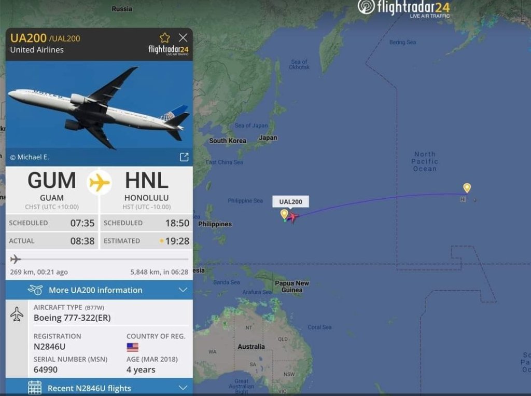Viewport: 531px width, 396px height.
Task: Click the aircraft icon in details sidebar
Action: tap(17, 315)
